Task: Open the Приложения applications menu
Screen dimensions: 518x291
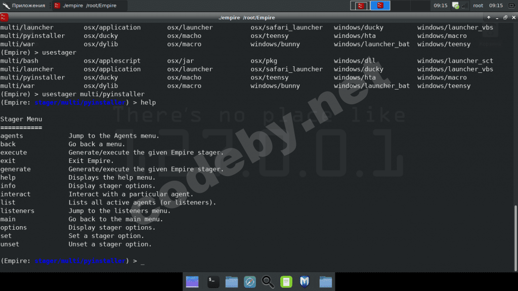Action: coord(24,6)
